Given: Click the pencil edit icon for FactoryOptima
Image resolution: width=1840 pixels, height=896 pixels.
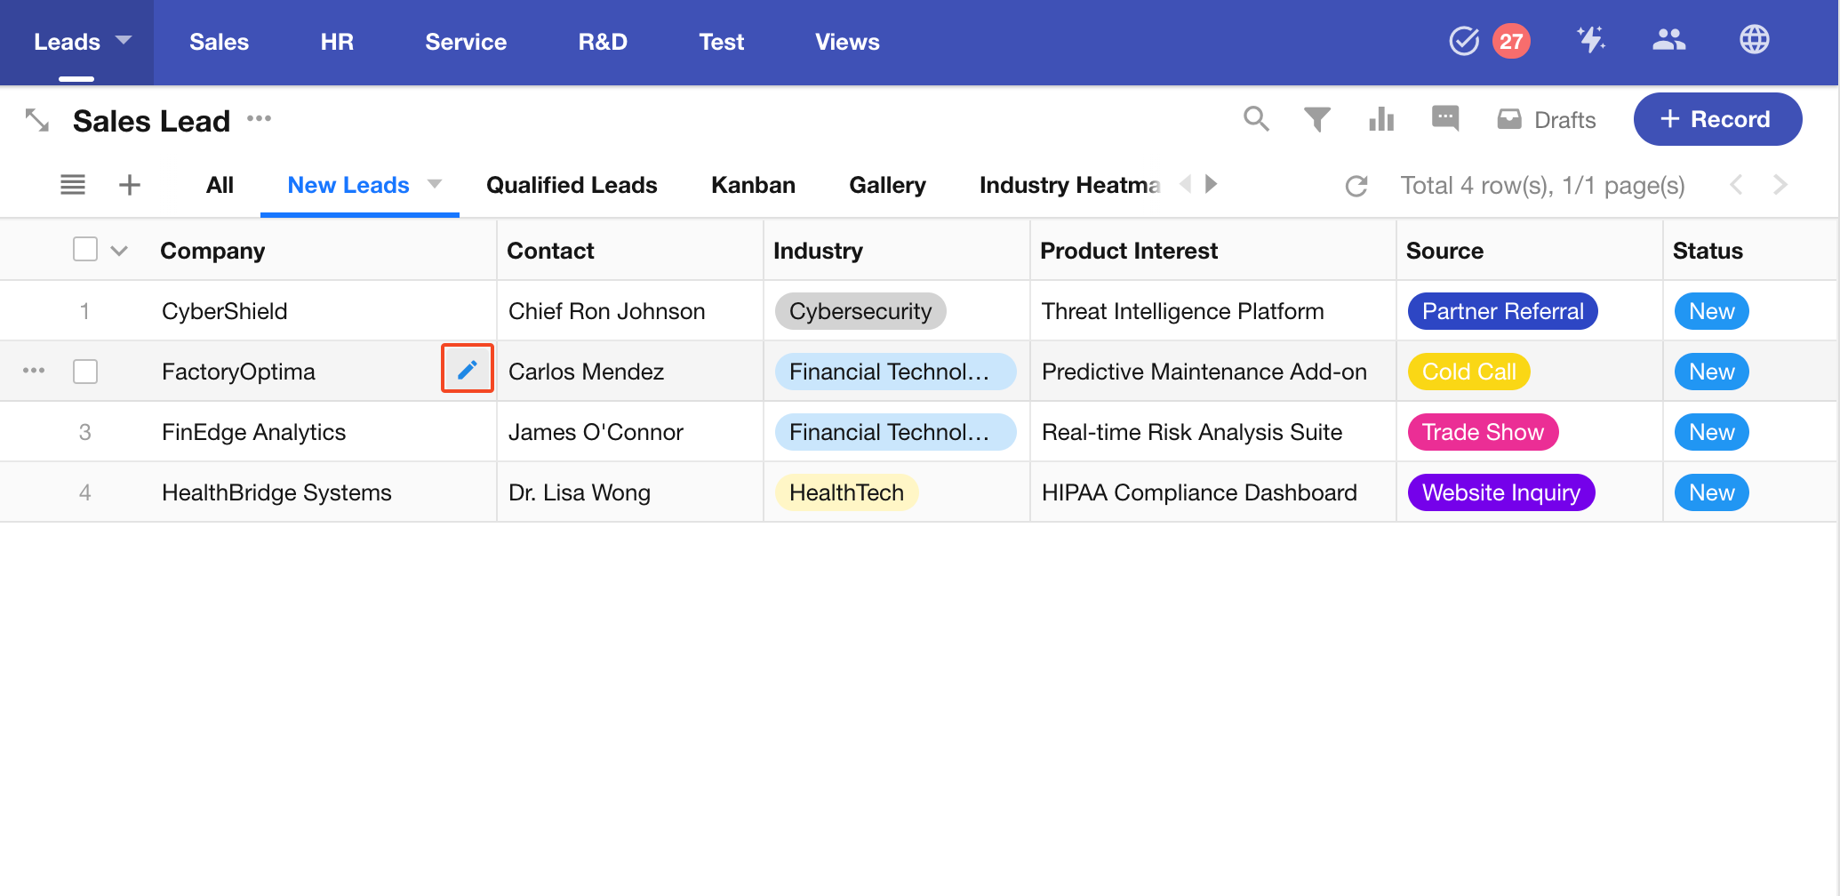Looking at the screenshot, I should click(x=468, y=369).
